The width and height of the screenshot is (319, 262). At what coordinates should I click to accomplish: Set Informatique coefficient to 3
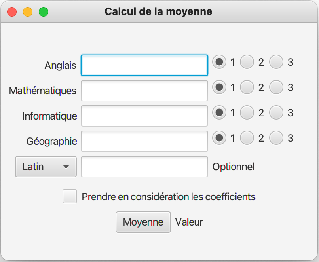(276, 113)
